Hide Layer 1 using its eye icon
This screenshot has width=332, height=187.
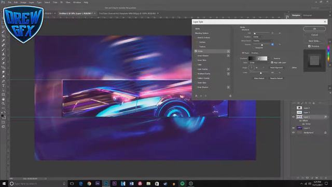[x=294, y=117]
